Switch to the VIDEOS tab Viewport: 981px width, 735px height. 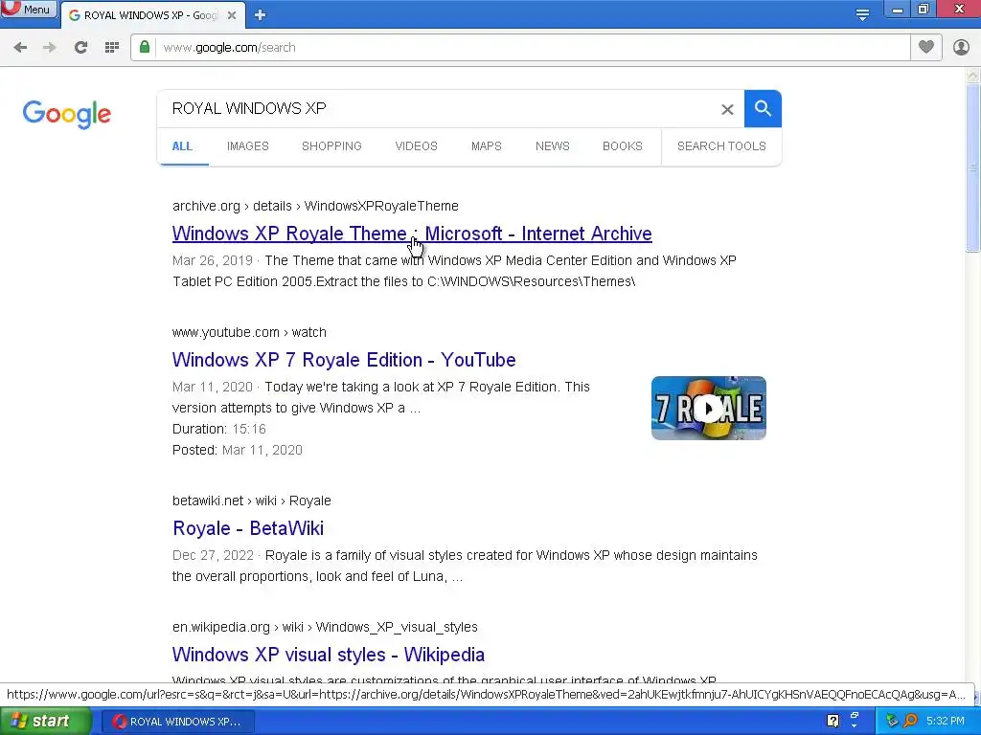416,146
